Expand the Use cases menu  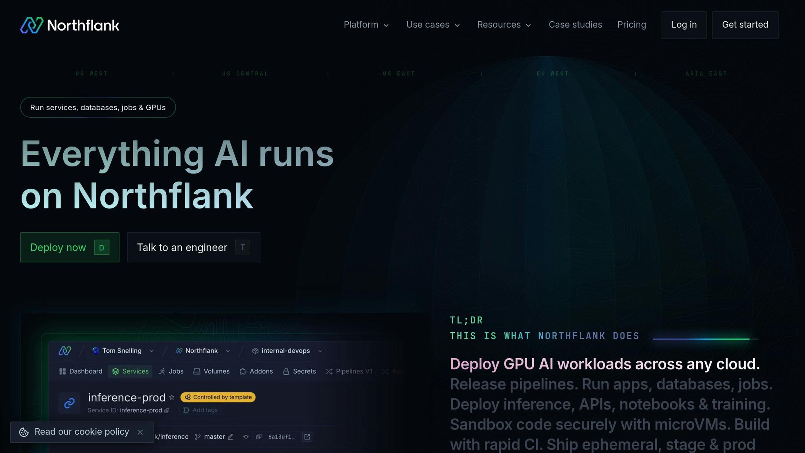point(433,25)
